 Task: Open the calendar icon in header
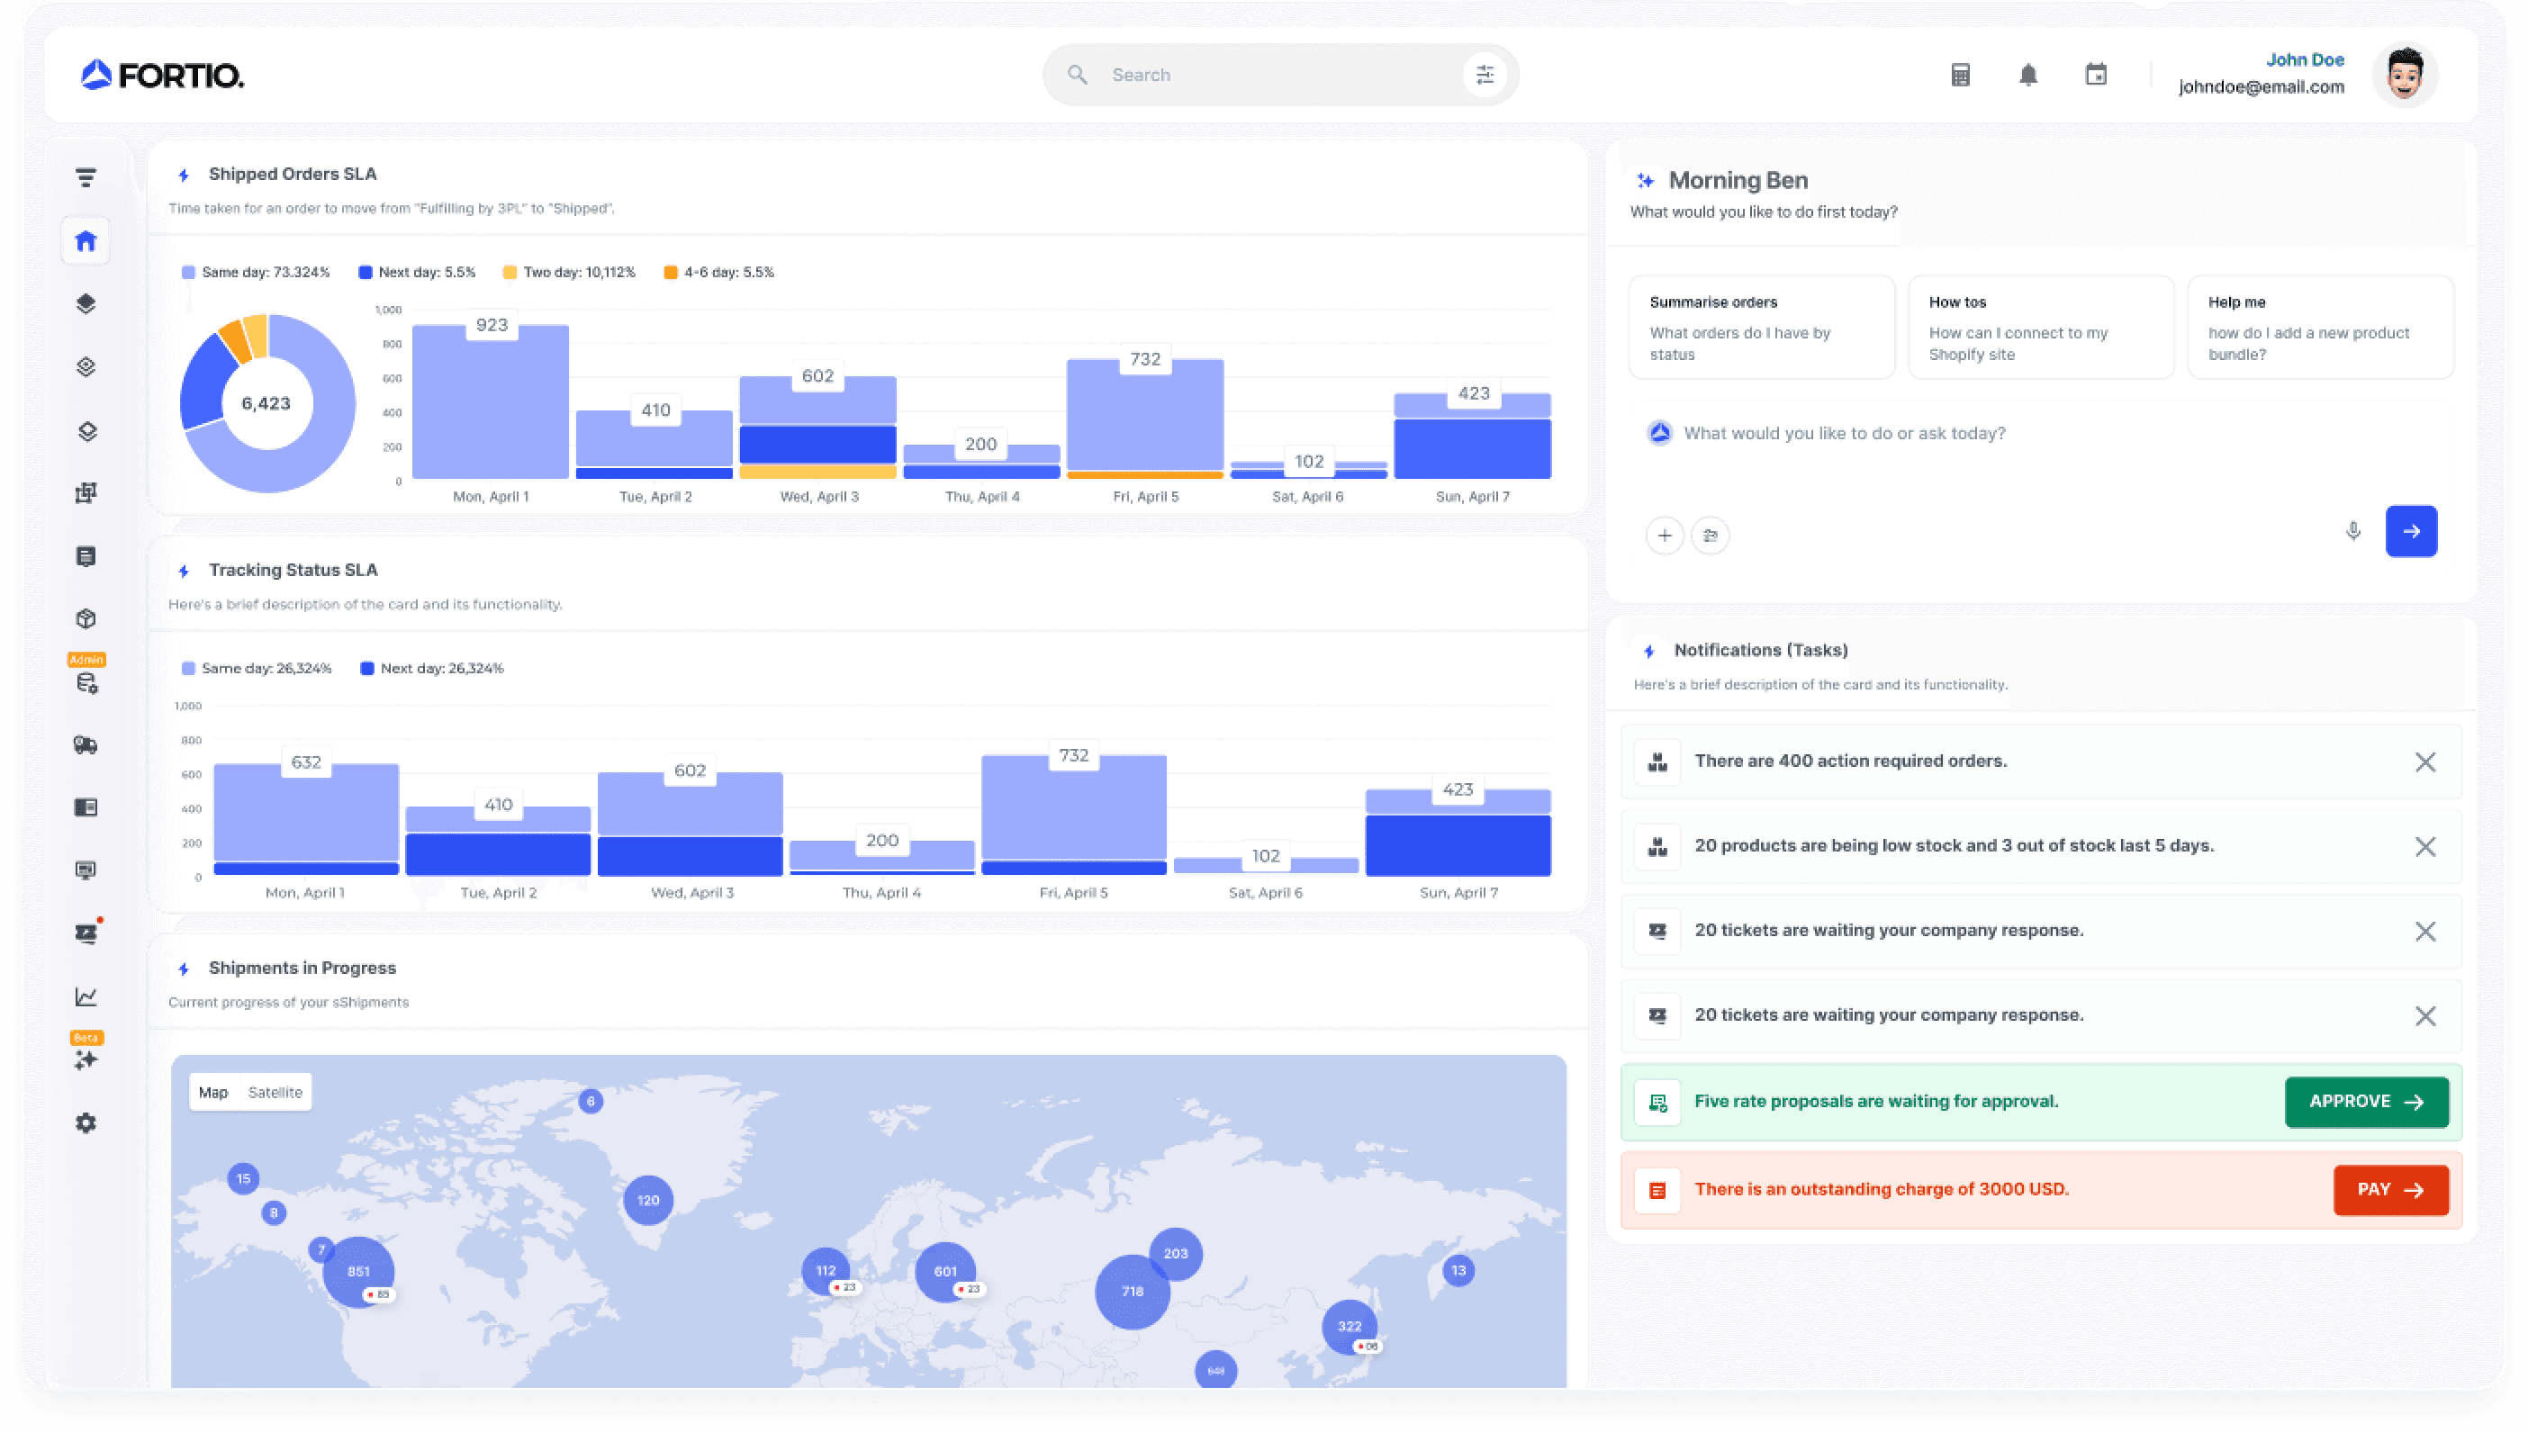click(x=2095, y=75)
